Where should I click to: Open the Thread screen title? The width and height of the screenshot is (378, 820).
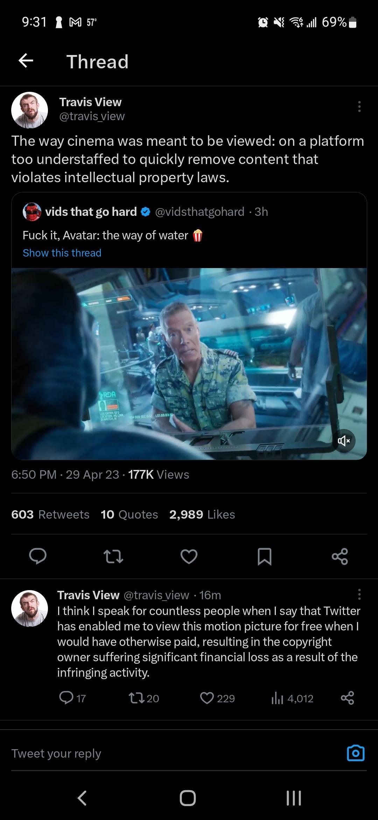[x=97, y=61]
